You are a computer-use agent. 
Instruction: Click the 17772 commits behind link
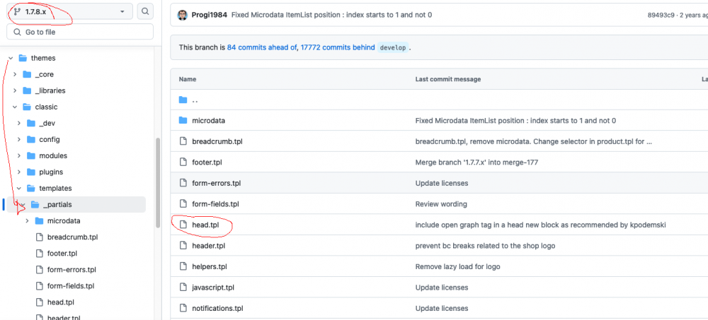(x=337, y=47)
